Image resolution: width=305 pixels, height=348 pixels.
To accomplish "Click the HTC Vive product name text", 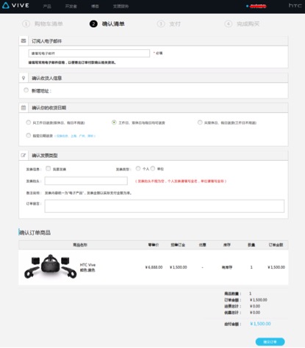I will point(87,265).
